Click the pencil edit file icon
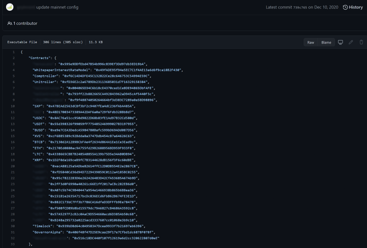This screenshot has height=248, width=367. [x=351, y=42]
